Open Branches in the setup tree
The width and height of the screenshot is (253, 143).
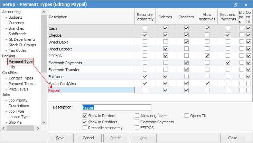[x=16, y=28]
